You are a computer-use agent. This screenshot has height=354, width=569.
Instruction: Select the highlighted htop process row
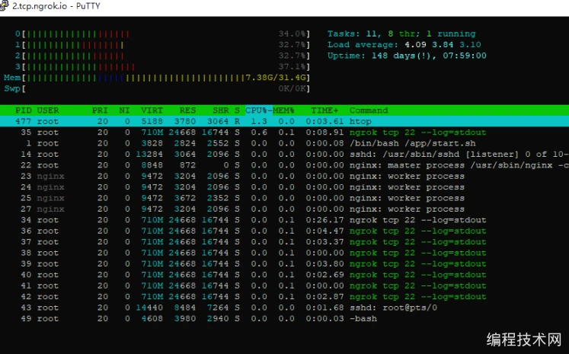229,121
